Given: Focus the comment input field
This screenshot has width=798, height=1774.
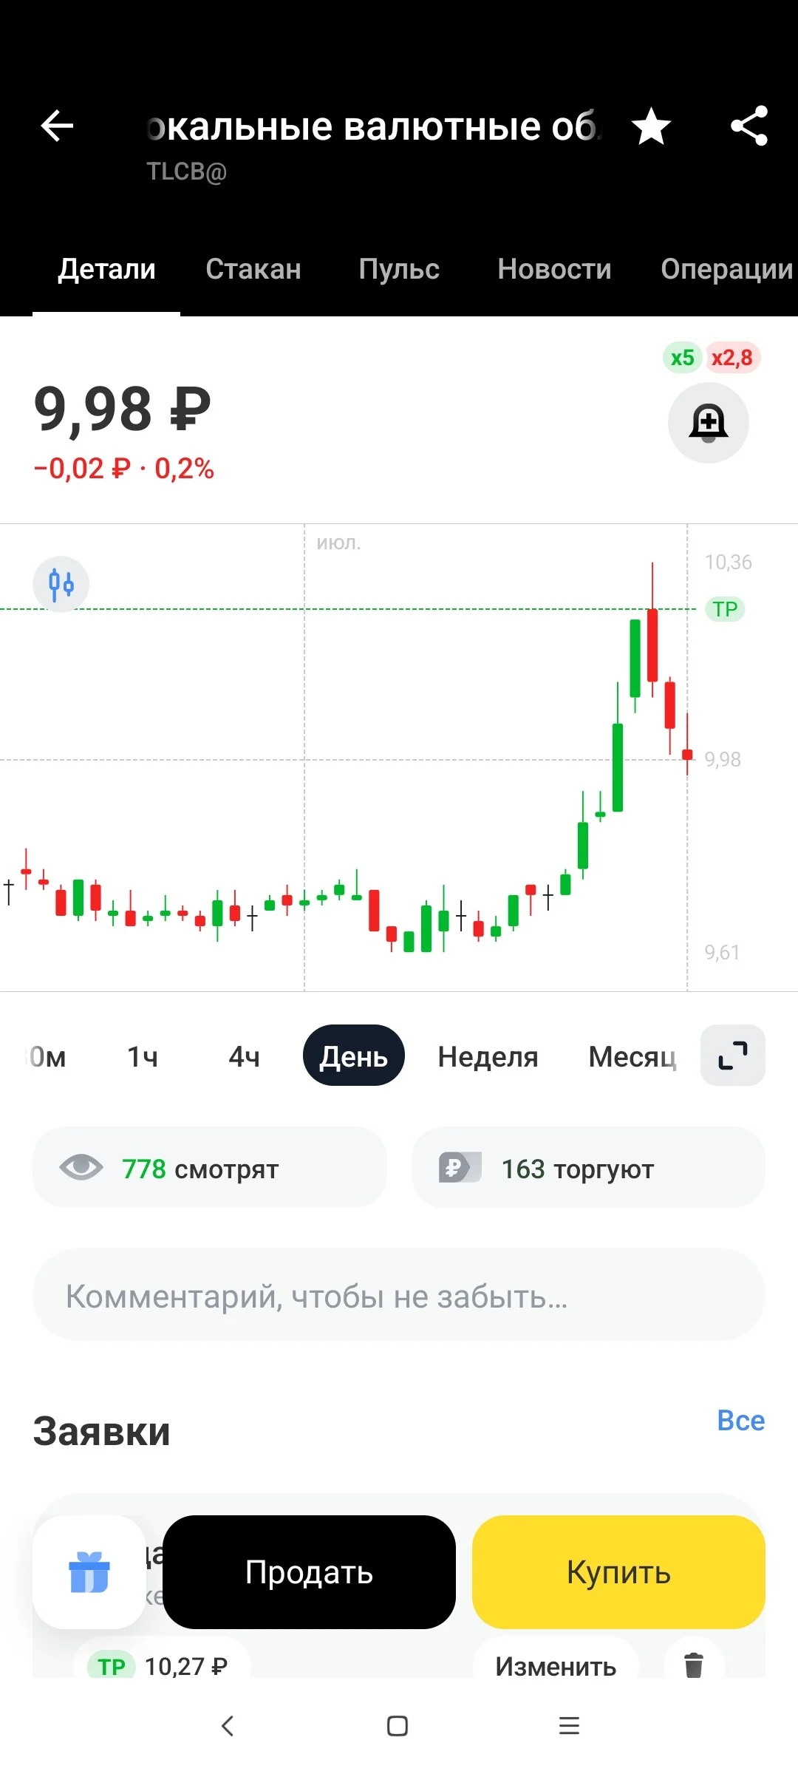Looking at the screenshot, I should pyautogui.click(x=399, y=1295).
